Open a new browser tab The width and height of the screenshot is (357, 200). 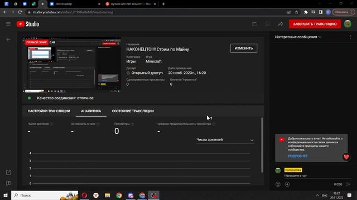pyautogui.click(x=163, y=4)
